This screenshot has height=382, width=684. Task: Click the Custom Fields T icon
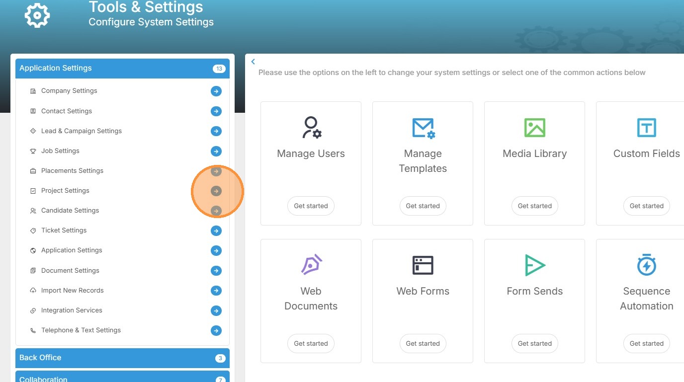[647, 128]
